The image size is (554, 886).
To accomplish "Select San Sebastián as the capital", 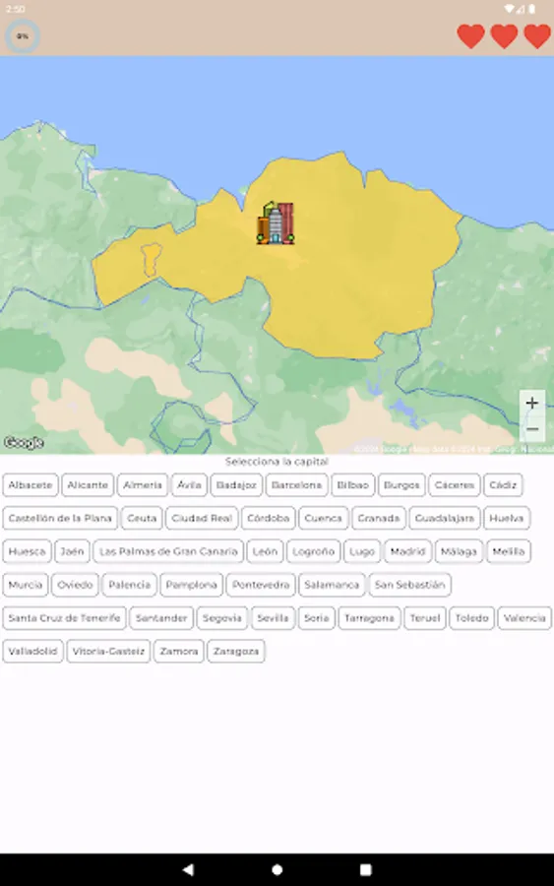I will 409,585.
